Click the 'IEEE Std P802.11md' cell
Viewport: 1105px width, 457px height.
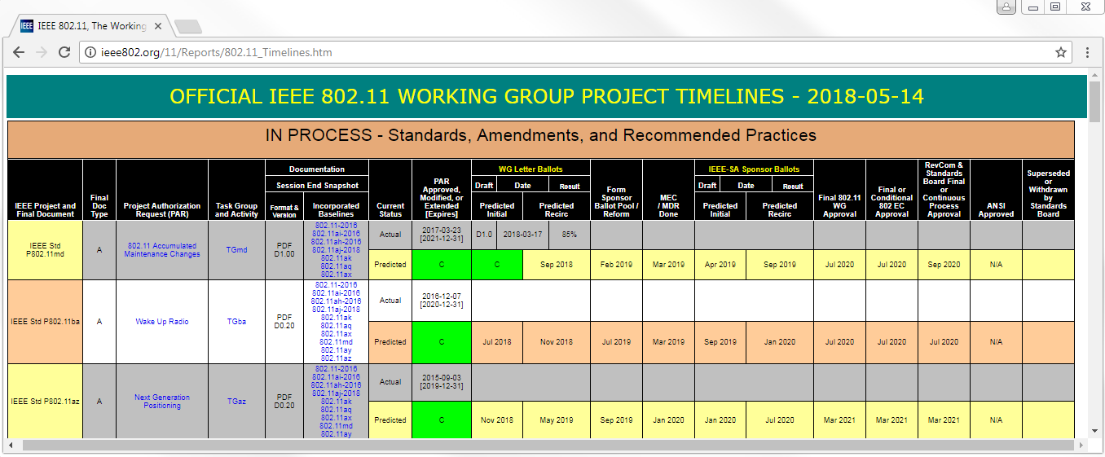pos(45,250)
